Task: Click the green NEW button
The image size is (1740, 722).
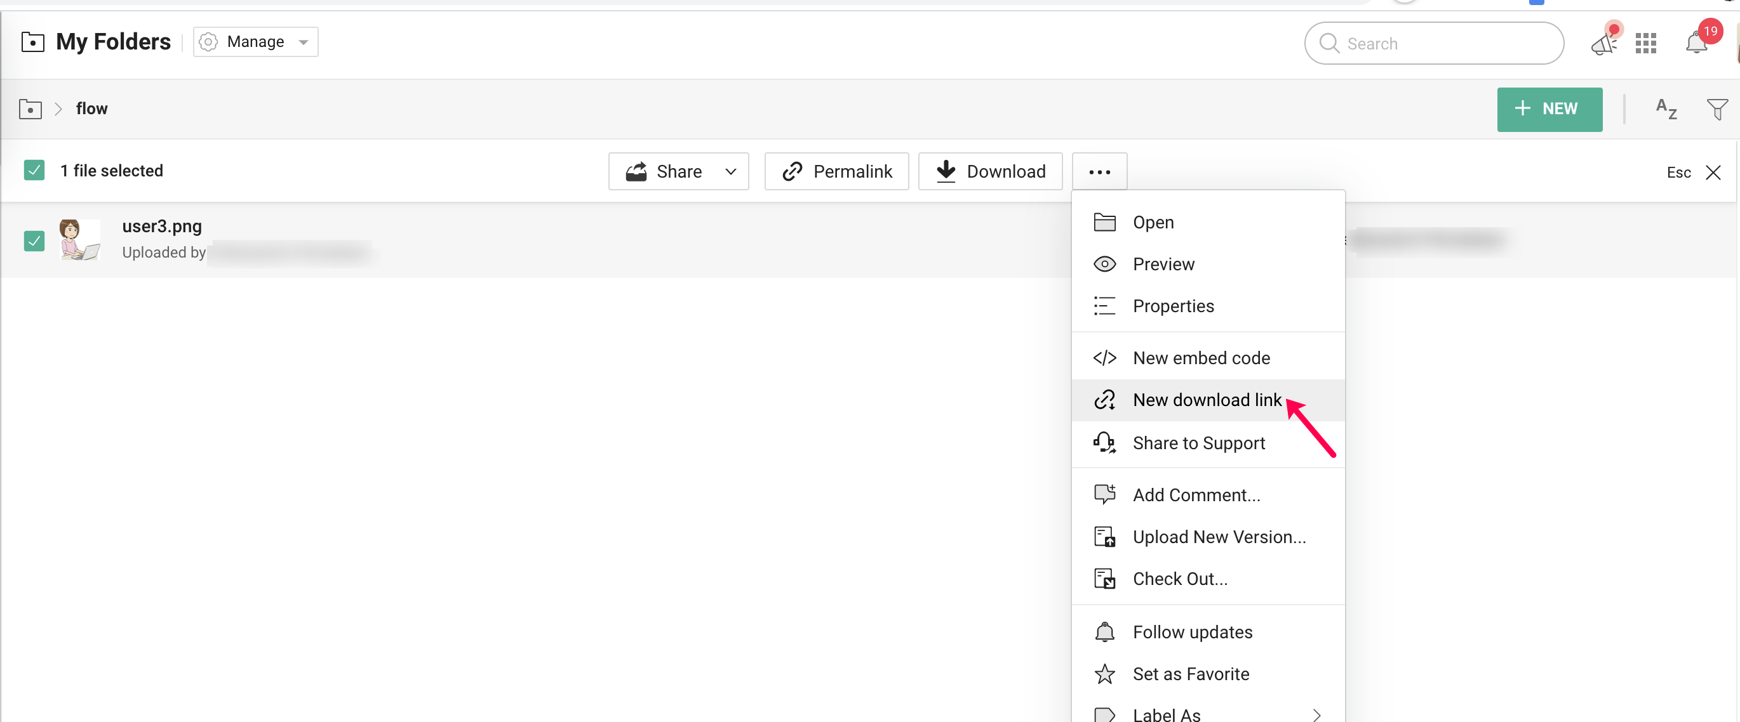Action: point(1549,108)
